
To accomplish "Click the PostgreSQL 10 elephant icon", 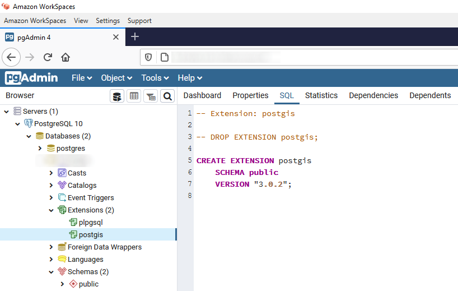I will (x=29, y=123).
